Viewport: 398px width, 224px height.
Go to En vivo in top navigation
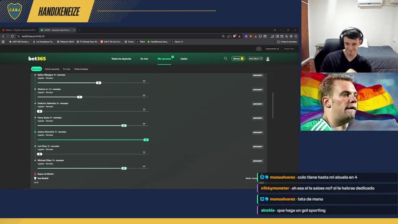144,59
